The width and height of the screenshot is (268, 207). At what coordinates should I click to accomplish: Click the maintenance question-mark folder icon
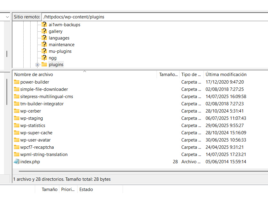click(44, 44)
